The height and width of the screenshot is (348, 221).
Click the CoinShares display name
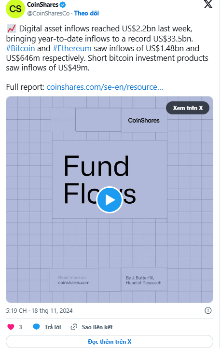coord(42,4)
